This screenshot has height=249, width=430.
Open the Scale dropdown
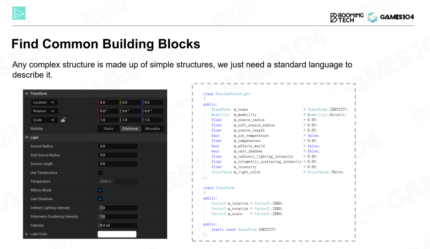point(44,120)
